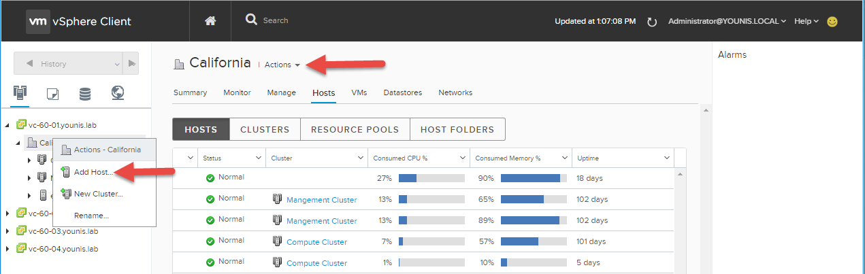Expand the vc-60-04.younis.lab tree node
This screenshot has width=865, height=274.
7,248
